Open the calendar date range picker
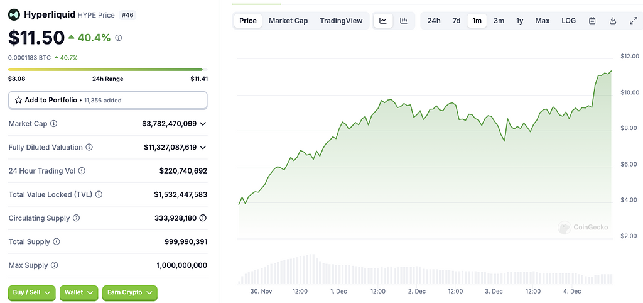Viewport: 643px width, 303px height. pyautogui.click(x=592, y=21)
